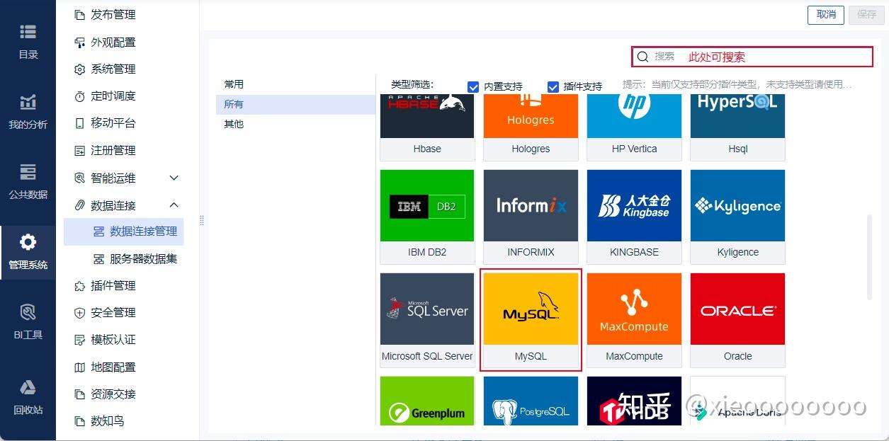Click the 取消 cancel button
The height and width of the screenshot is (441, 889).
point(825,14)
